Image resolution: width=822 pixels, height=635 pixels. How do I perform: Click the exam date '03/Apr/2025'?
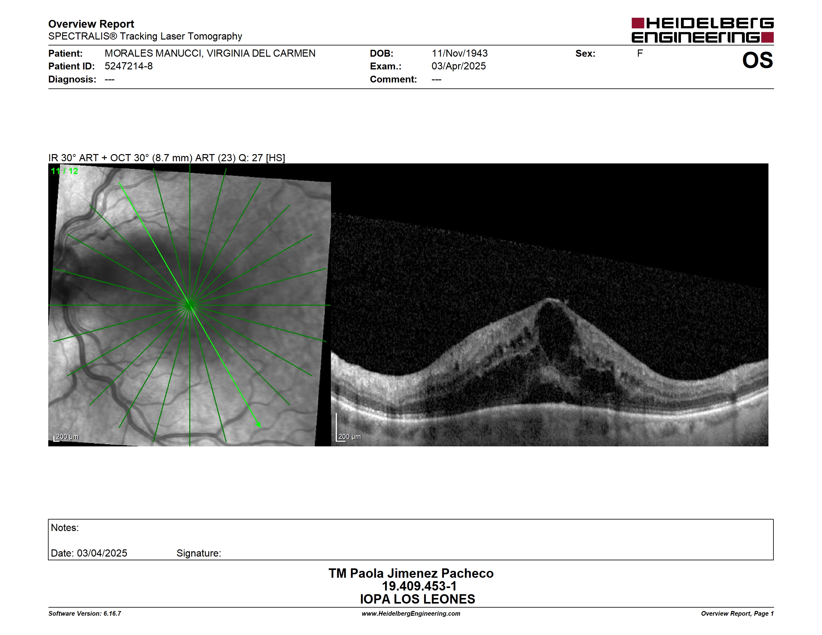(458, 66)
